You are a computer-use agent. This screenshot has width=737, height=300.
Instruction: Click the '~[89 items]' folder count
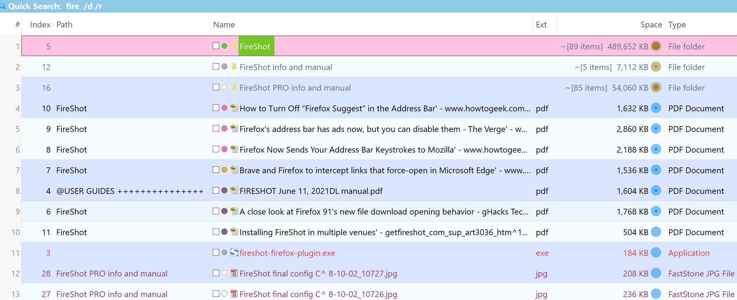(x=582, y=46)
